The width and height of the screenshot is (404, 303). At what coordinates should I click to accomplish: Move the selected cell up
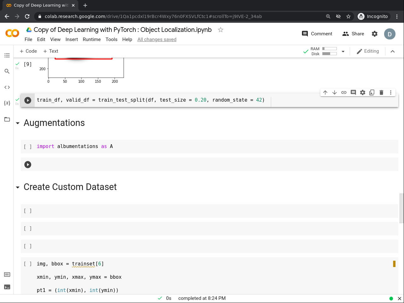point(325,92)
